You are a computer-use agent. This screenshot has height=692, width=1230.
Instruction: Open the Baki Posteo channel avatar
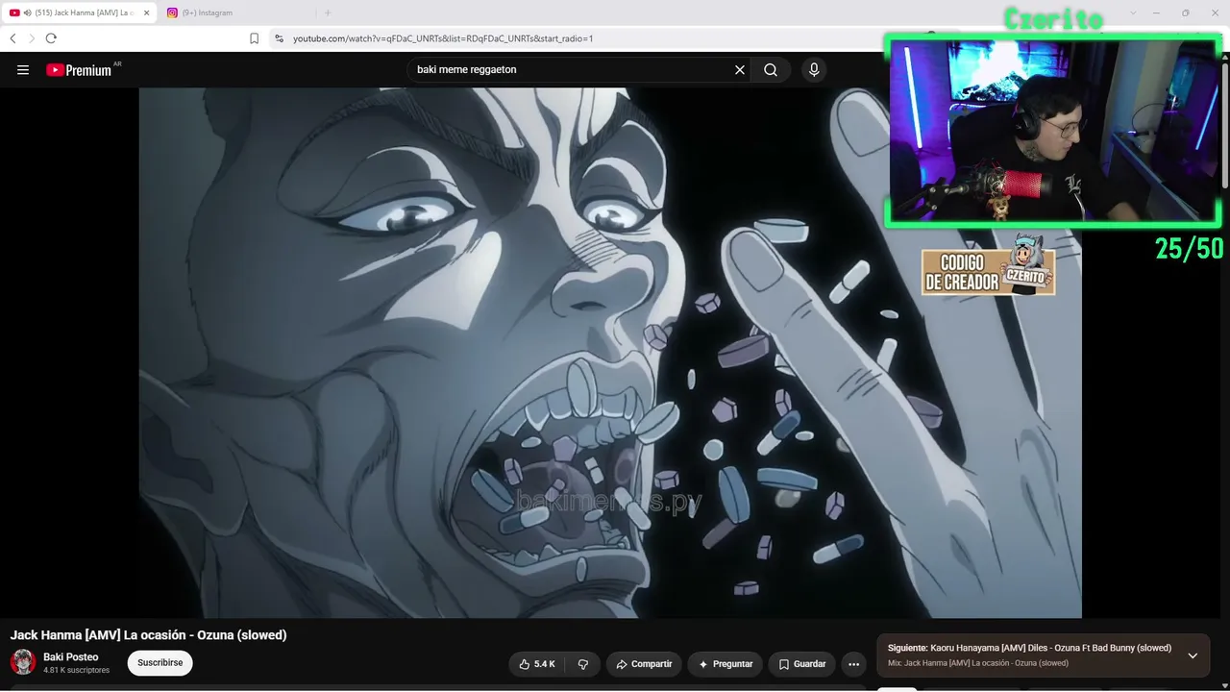pyautogui.click(x=23, y=662)
